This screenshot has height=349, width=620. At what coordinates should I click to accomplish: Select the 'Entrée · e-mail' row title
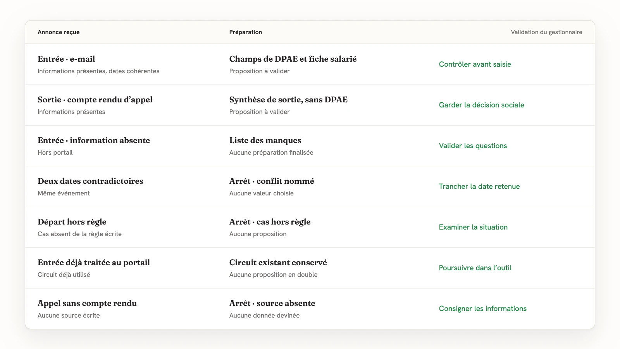(66, 59)
